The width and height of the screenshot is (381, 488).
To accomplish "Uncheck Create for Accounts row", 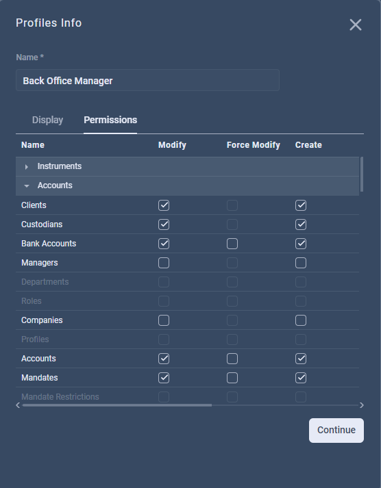I will (301, 359).
